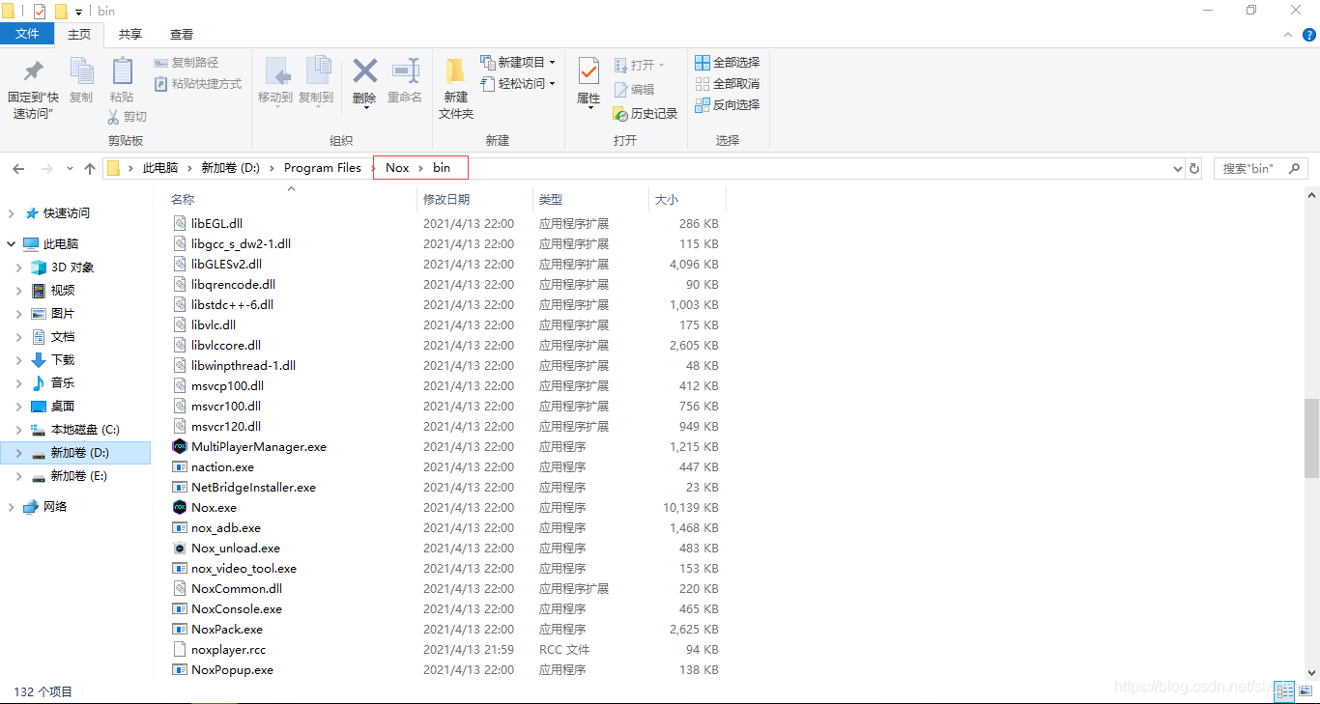Open Desktop (桌面) in navigation pane
The width and height of the screenshot is (1320, 704).
[63, 407]
